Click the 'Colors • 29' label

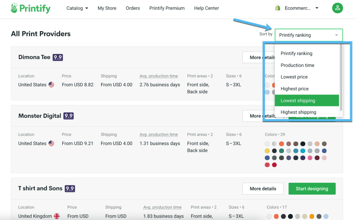275,135
